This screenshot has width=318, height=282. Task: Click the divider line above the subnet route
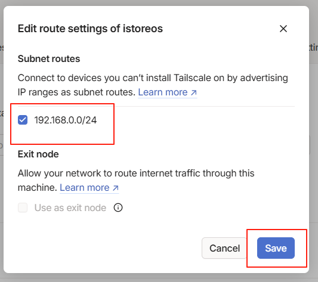tap(156, 106)
